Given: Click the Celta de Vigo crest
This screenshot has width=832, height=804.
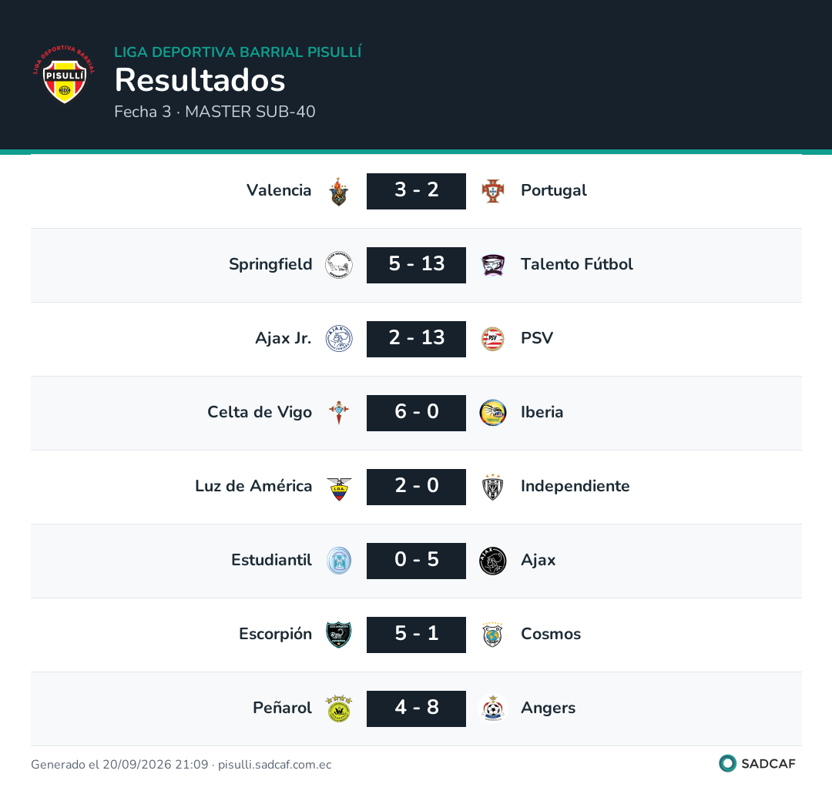Looking at the screenshot, I should click(x=338, y=413).
